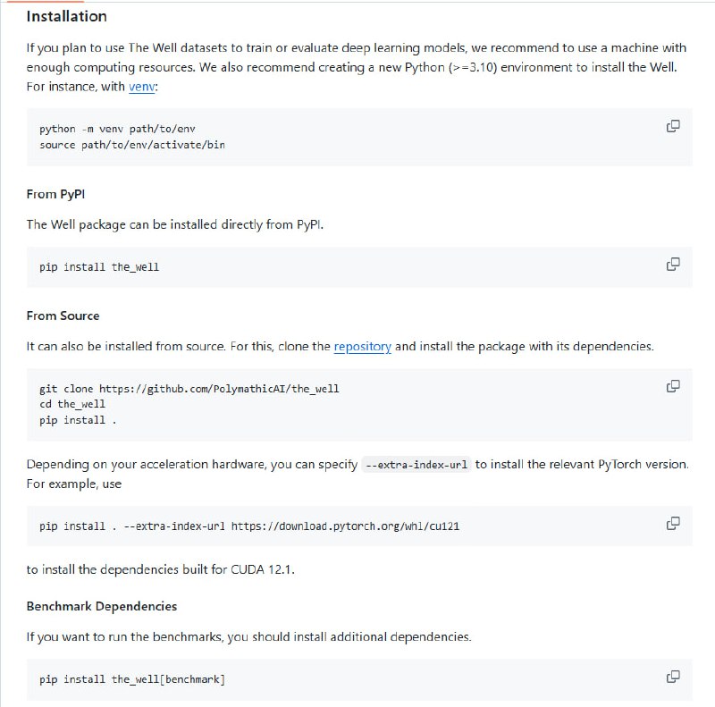Click the 'cd the_well' code line
This screenshot has height=707, width=715.
pos(72,404)
